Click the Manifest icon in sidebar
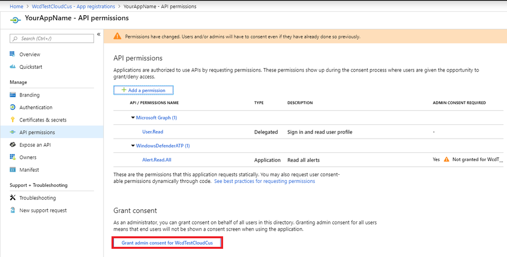This screenshot has width=507, height=257. (13, 170)
